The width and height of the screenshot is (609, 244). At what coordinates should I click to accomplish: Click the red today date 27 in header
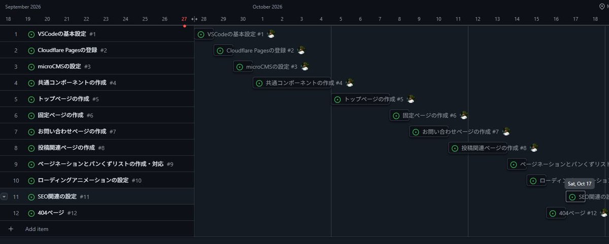pos(184,19)
